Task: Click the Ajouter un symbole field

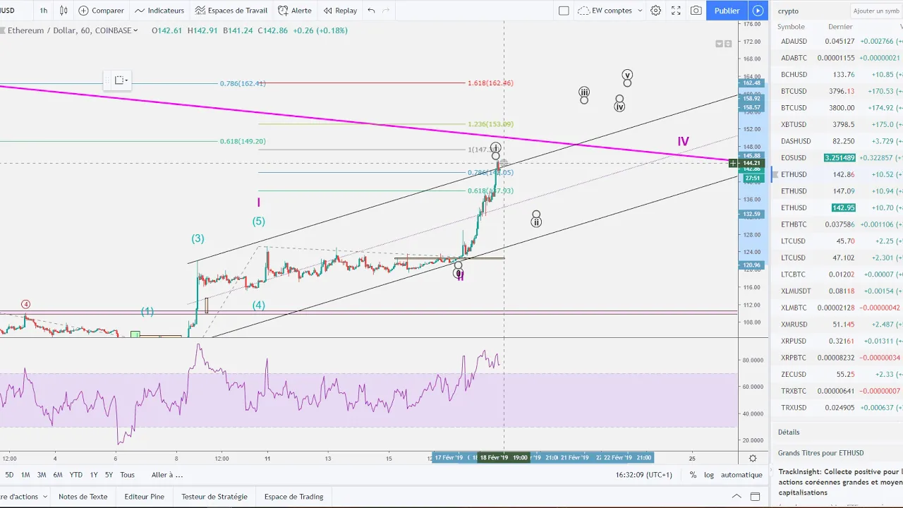Action: (x=877, y=11)
